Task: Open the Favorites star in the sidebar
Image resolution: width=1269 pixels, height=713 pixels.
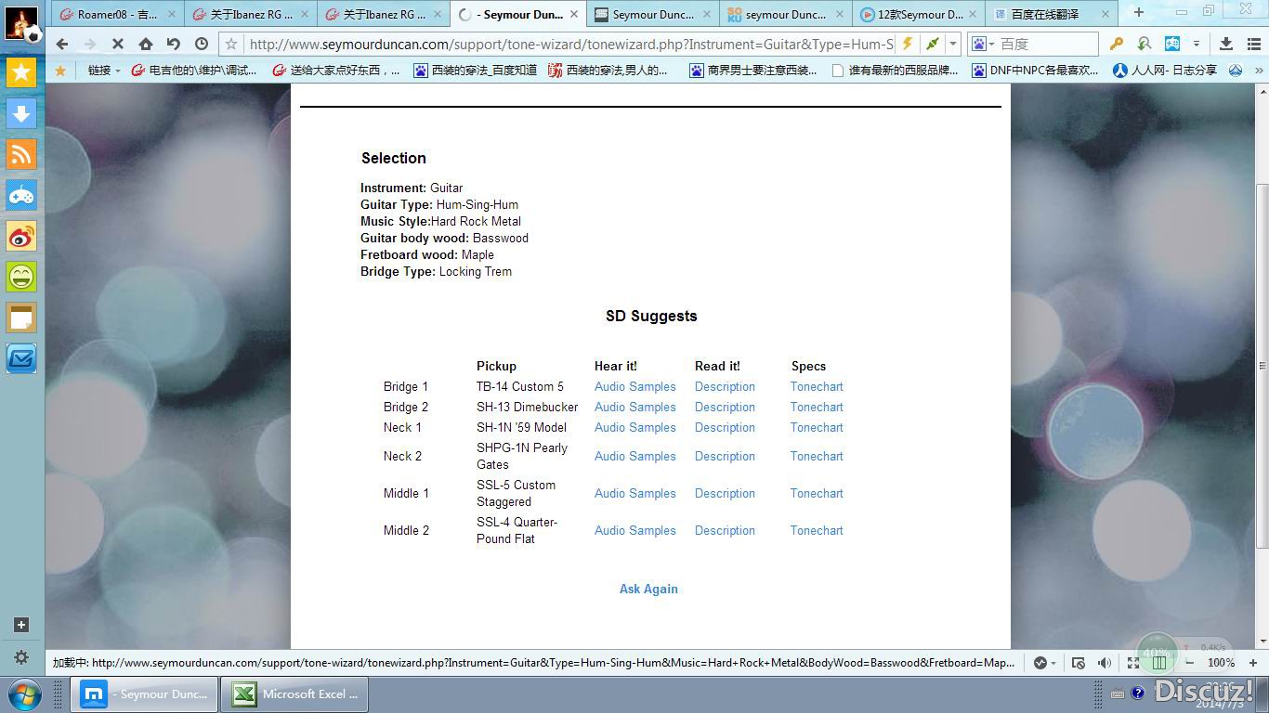Action: coord(21,72)
